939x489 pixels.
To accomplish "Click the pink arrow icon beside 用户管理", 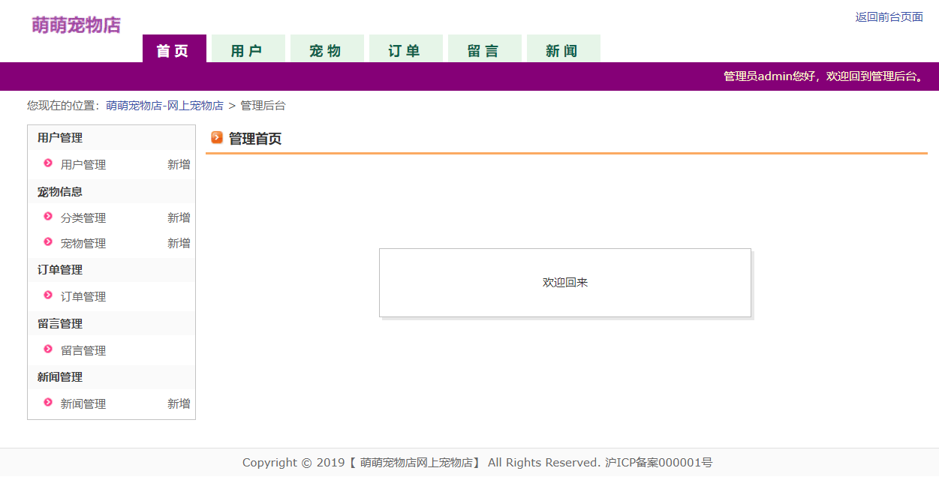I will click(x=47, y=164).
